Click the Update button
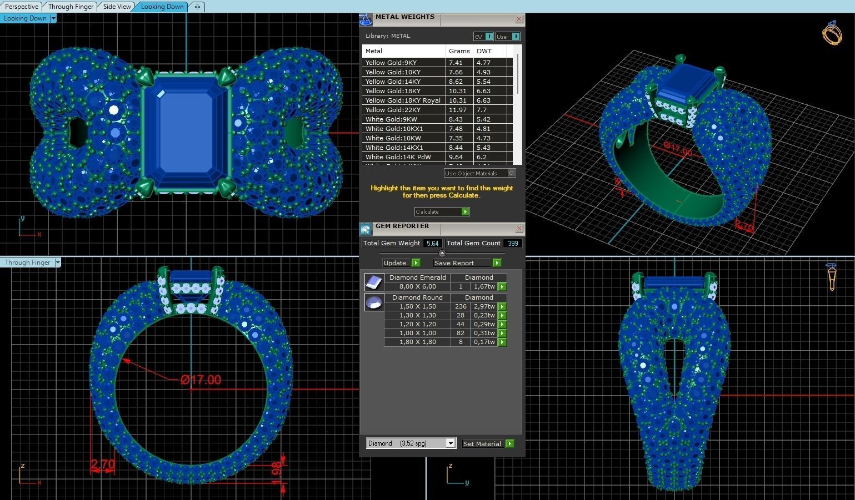 pos(401,263)
